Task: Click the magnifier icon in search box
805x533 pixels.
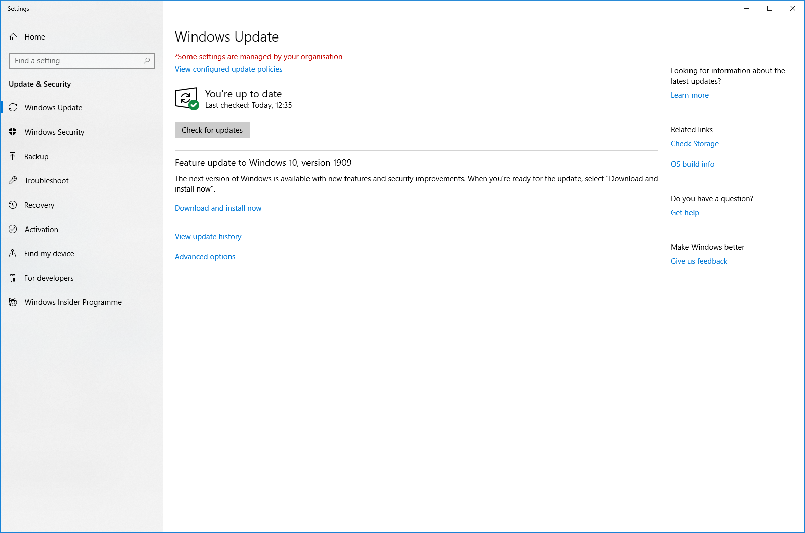Action: point(147,61)
